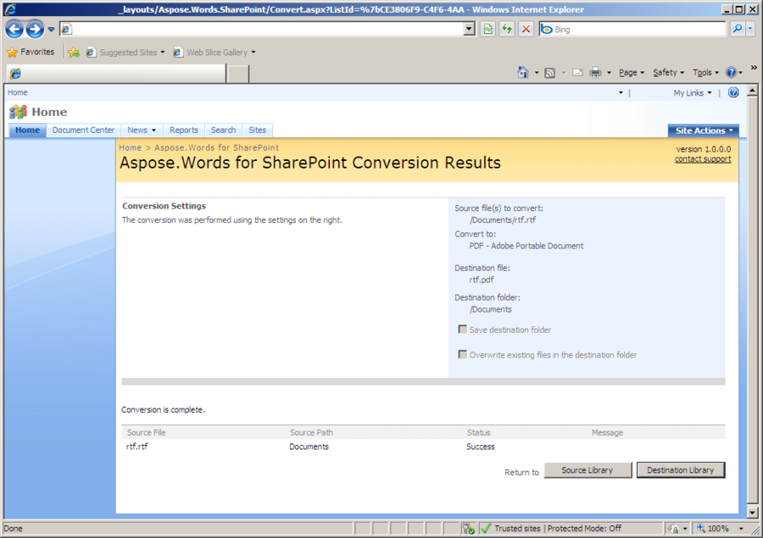Open Site Actions menu
The image size is (763, 538).
point(703,130)
